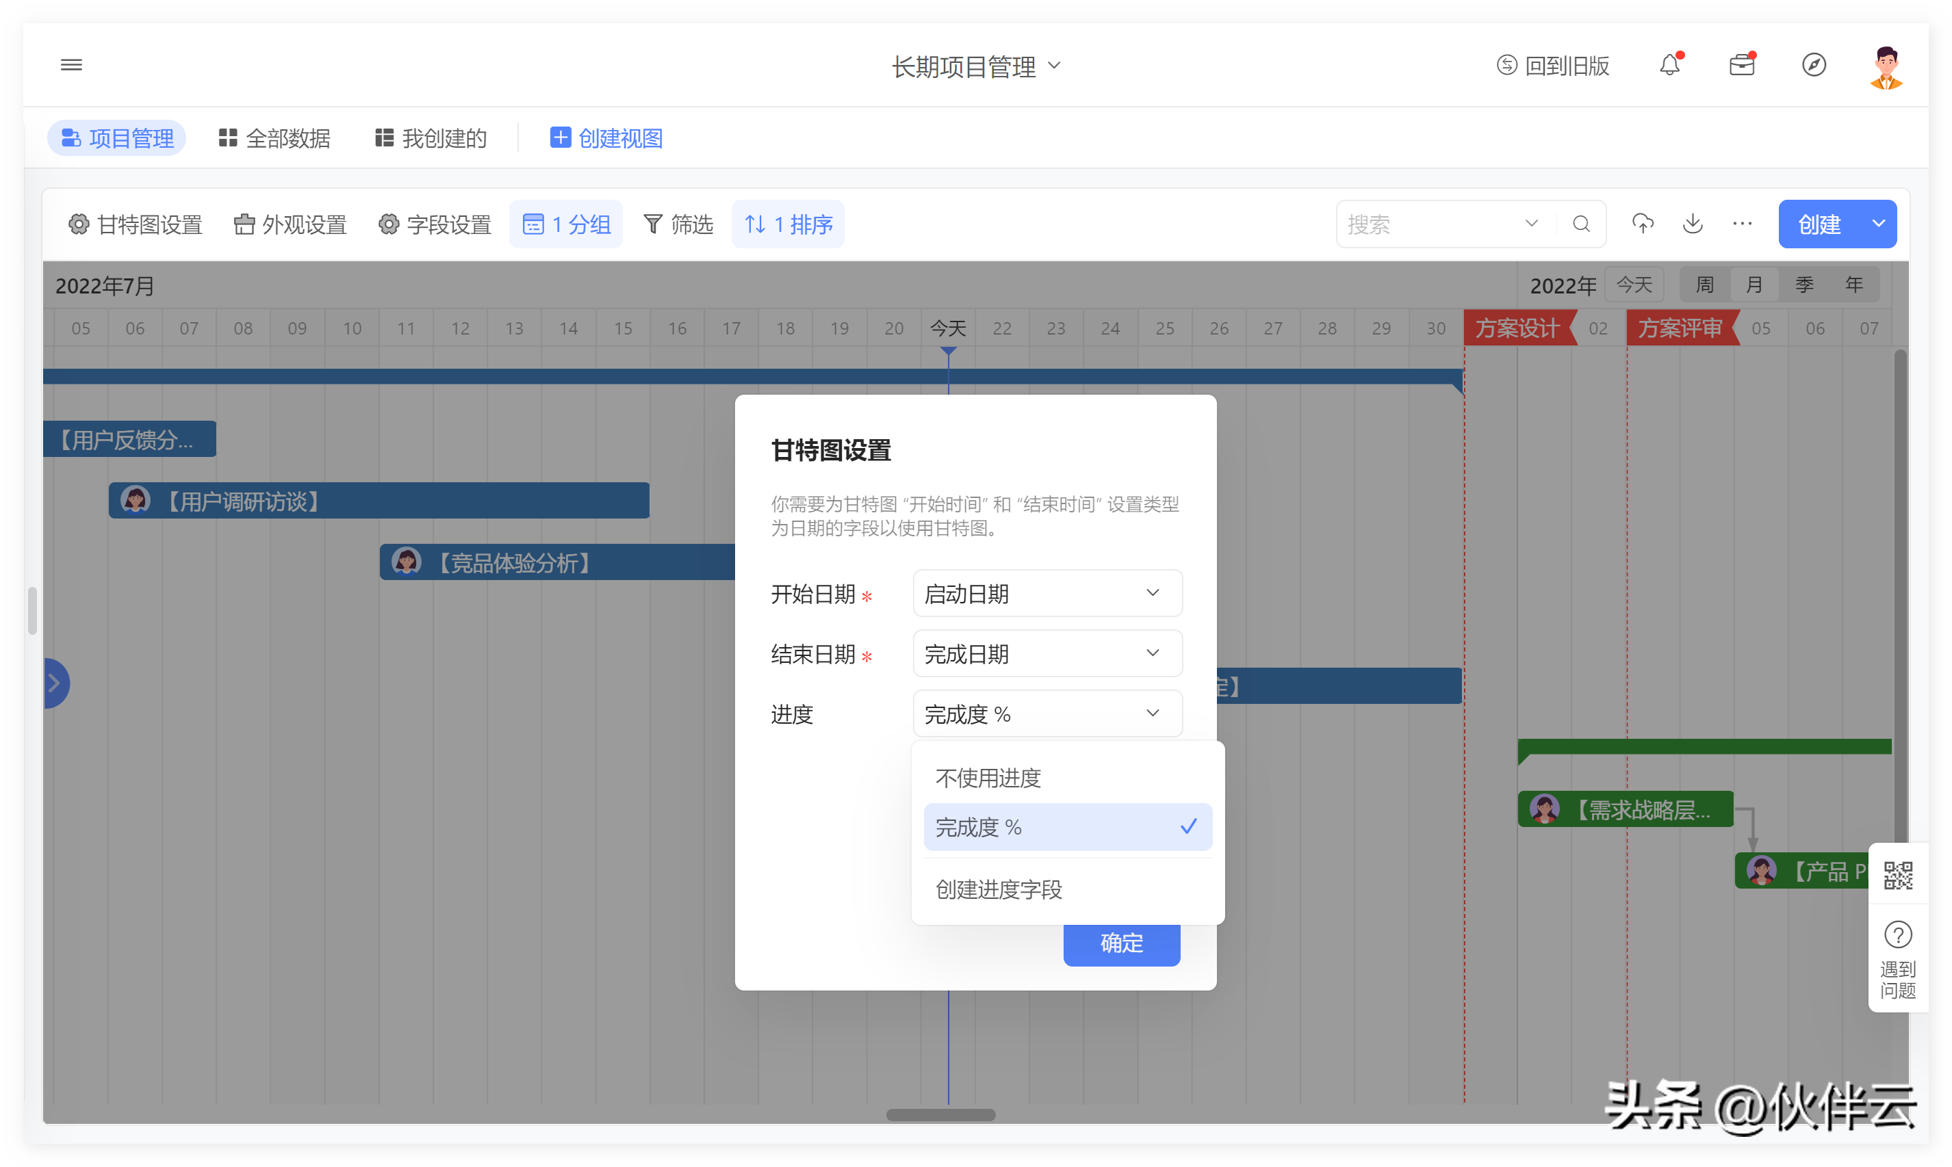Click the 回到旧版 link

(1552, 65)
